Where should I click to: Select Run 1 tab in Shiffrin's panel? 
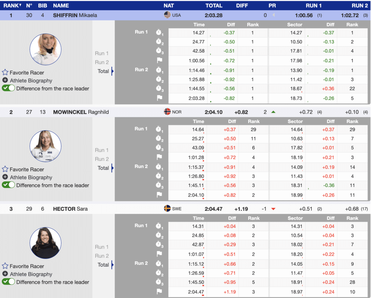[x=102, y=53]
